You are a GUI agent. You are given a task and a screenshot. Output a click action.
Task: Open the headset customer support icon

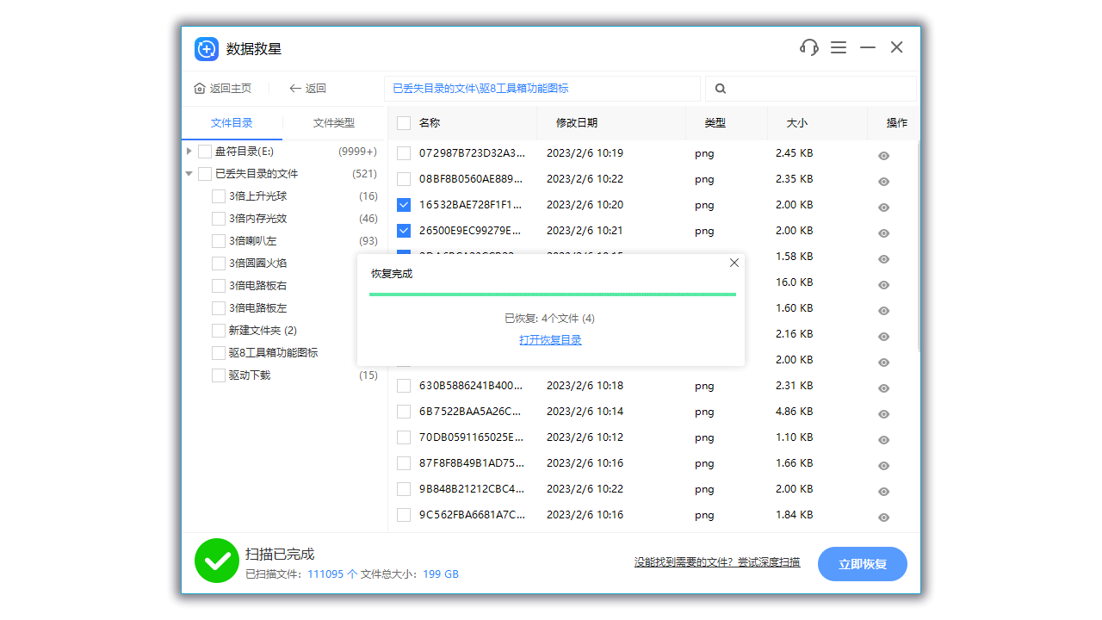click(808, 47)
